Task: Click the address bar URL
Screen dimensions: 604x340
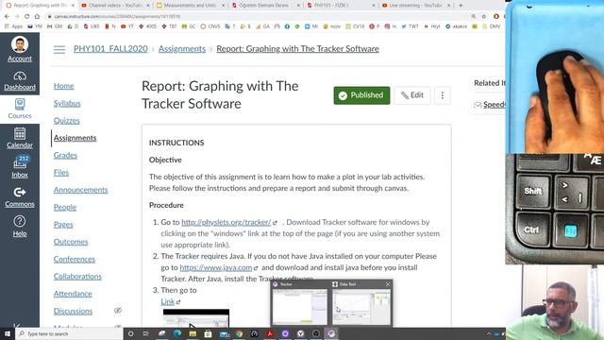Action: click(x=117, y=17)
